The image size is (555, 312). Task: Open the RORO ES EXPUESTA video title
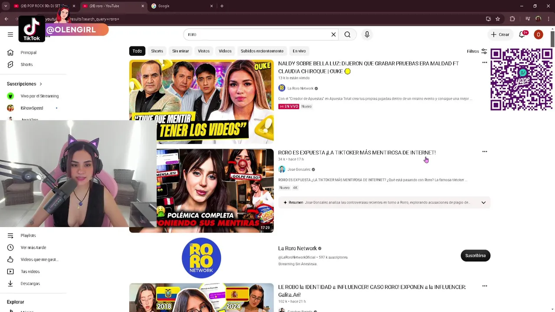click(x=357, y=153)
